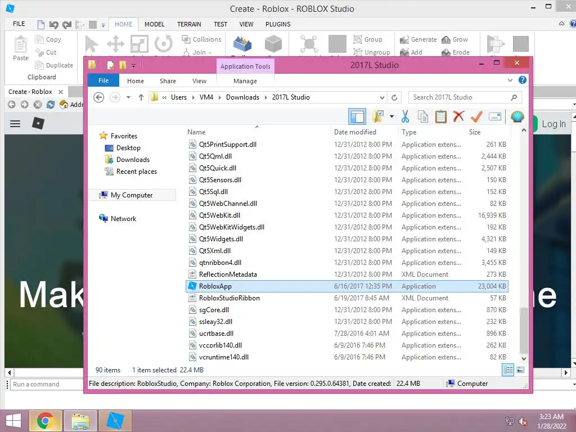Open Google Chrome from the taskbar
Image resolution: width=576 pixels, height=432 pixels.
[x=45, y=421]
